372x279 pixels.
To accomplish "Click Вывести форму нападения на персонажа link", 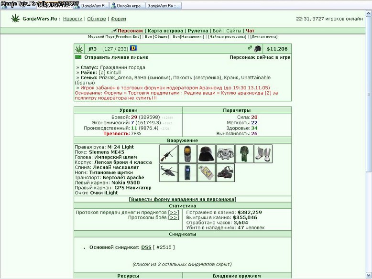I will [x=183, y=199].
